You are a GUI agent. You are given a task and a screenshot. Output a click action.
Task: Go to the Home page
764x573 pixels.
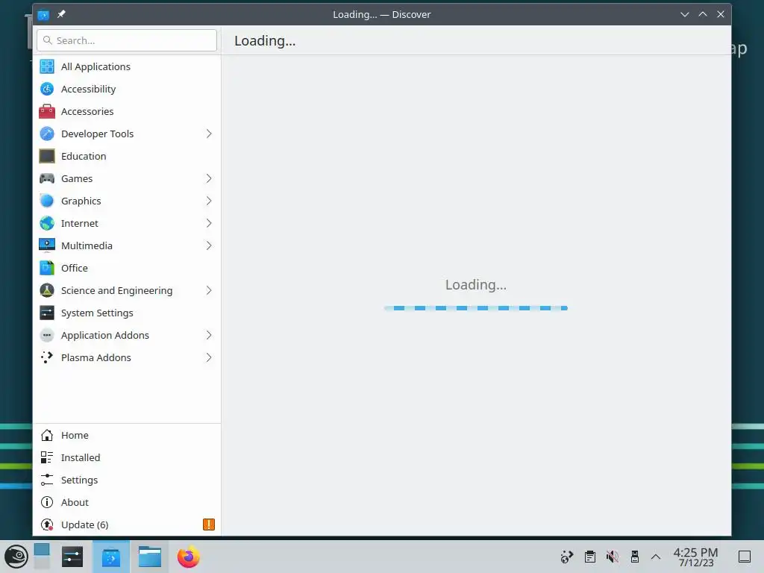[127, 435]
